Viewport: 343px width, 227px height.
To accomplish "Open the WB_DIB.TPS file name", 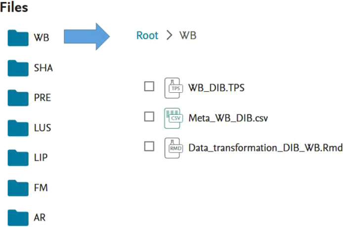I will coord(216,88).
